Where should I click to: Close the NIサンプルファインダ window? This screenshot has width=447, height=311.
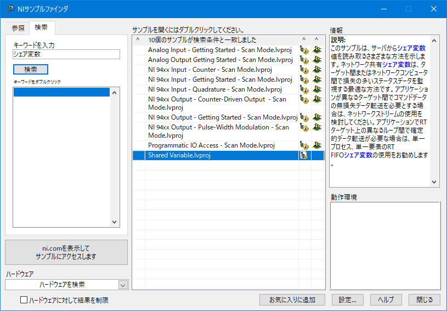point(434,9)
